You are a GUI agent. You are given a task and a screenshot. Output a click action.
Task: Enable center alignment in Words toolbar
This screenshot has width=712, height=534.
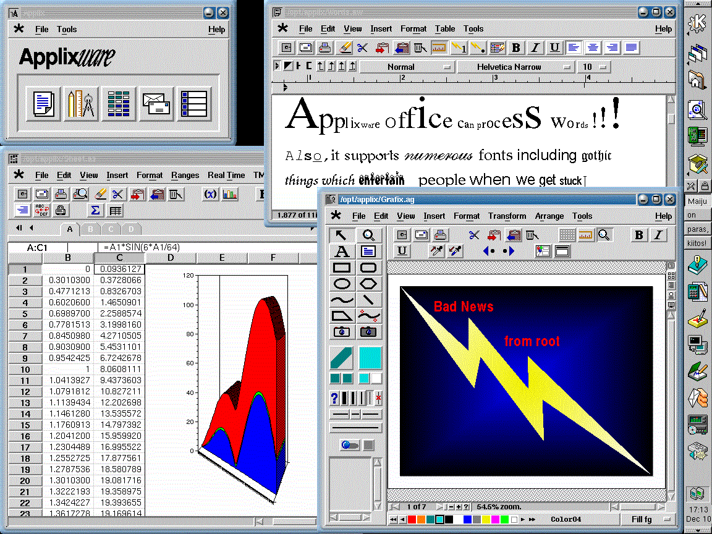593,48
